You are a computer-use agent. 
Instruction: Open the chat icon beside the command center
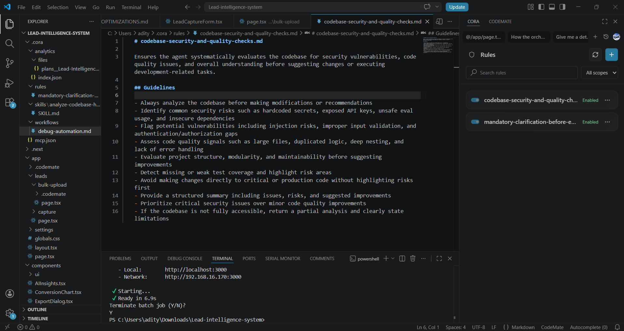(427, 7)
